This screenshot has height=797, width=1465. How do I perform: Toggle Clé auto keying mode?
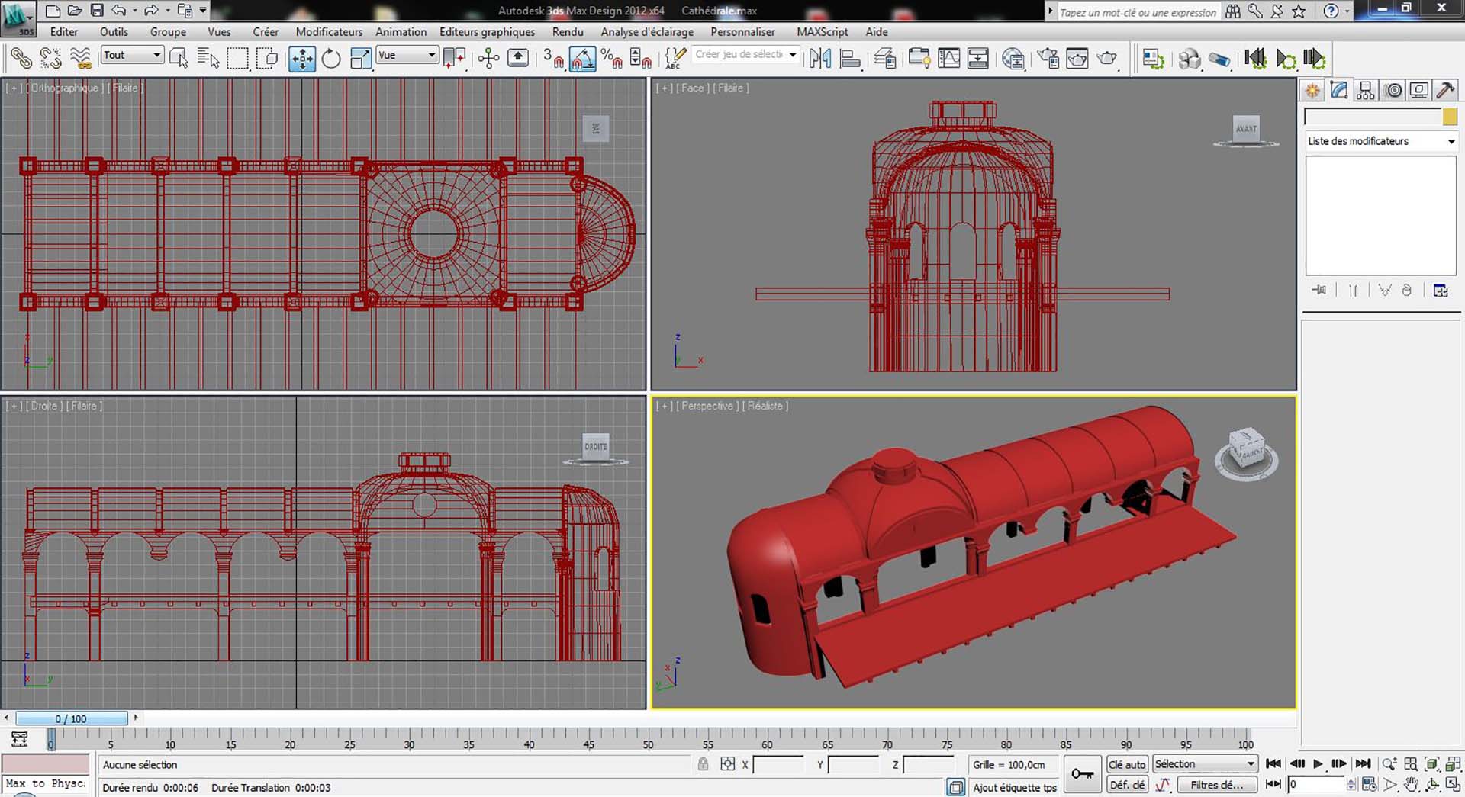tap(1126, 764)
